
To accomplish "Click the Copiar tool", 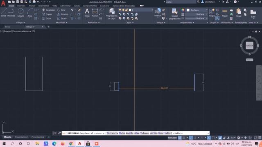I will 47,14.
